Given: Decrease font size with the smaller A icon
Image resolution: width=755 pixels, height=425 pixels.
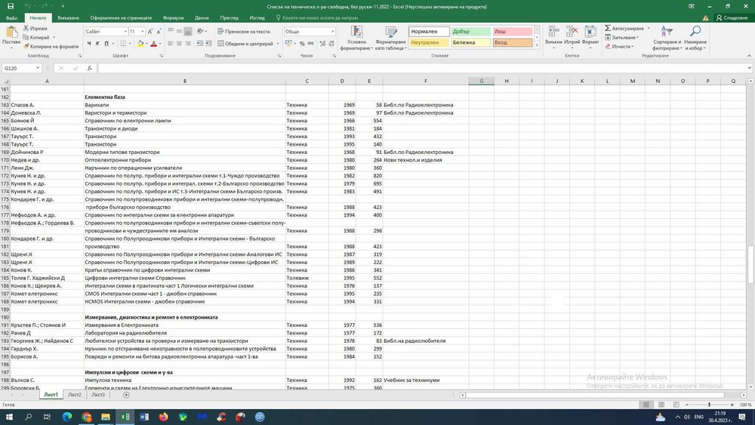Looking at the screenshot, I should 159,31.
